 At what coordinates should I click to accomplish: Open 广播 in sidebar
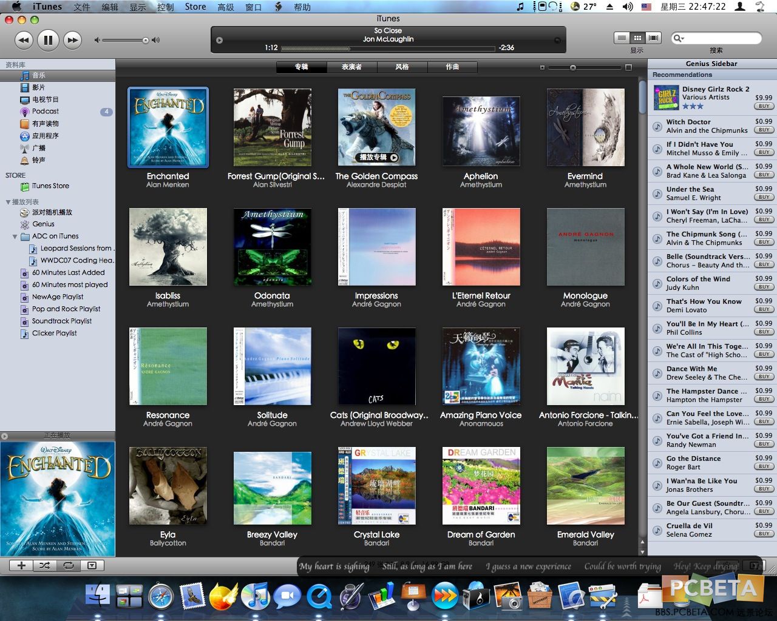point(58,148)
